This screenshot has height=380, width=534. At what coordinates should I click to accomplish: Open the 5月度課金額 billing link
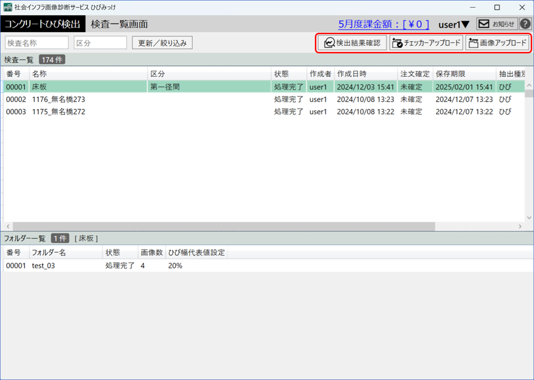click(384, 24)
